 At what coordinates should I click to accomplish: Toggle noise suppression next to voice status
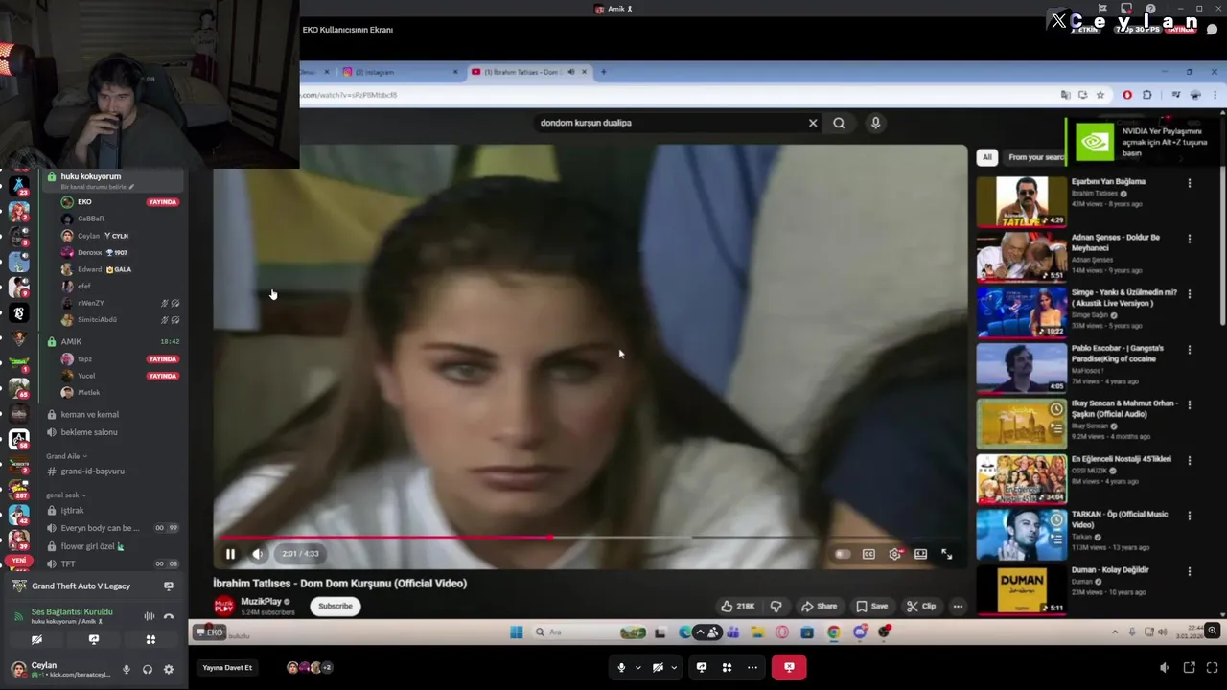150,616
